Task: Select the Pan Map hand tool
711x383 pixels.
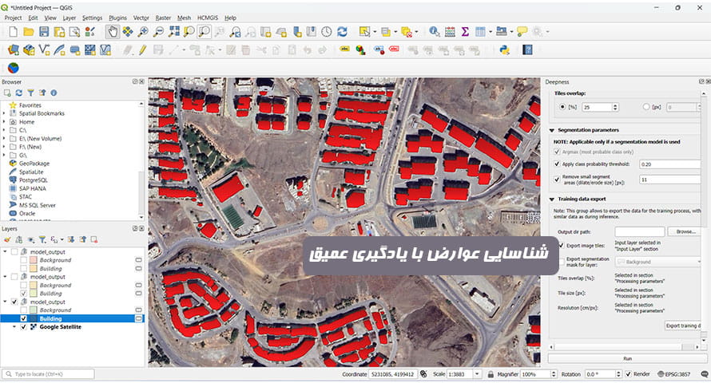Action: click(x=113, y=32)
